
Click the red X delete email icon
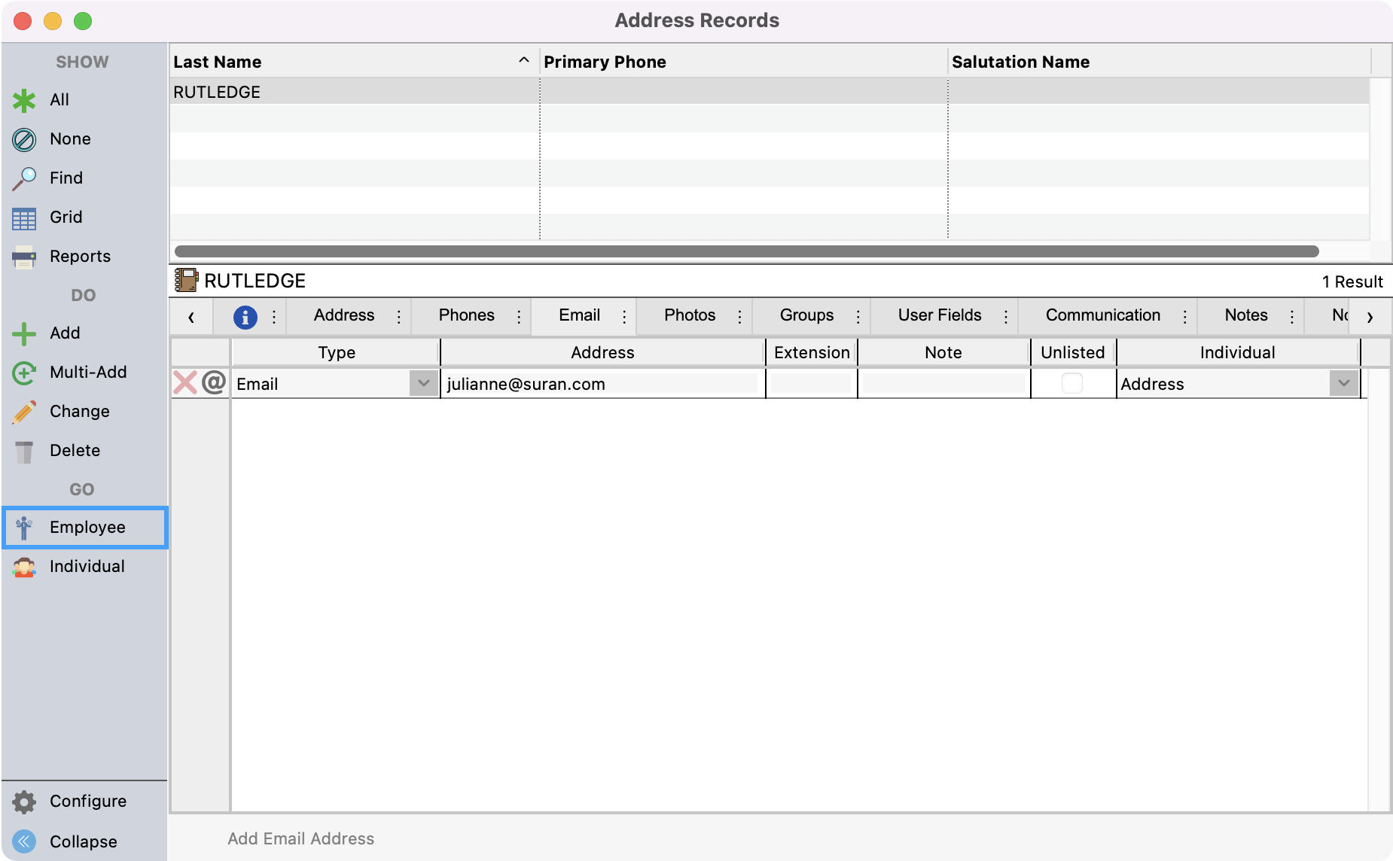(184, 383)
